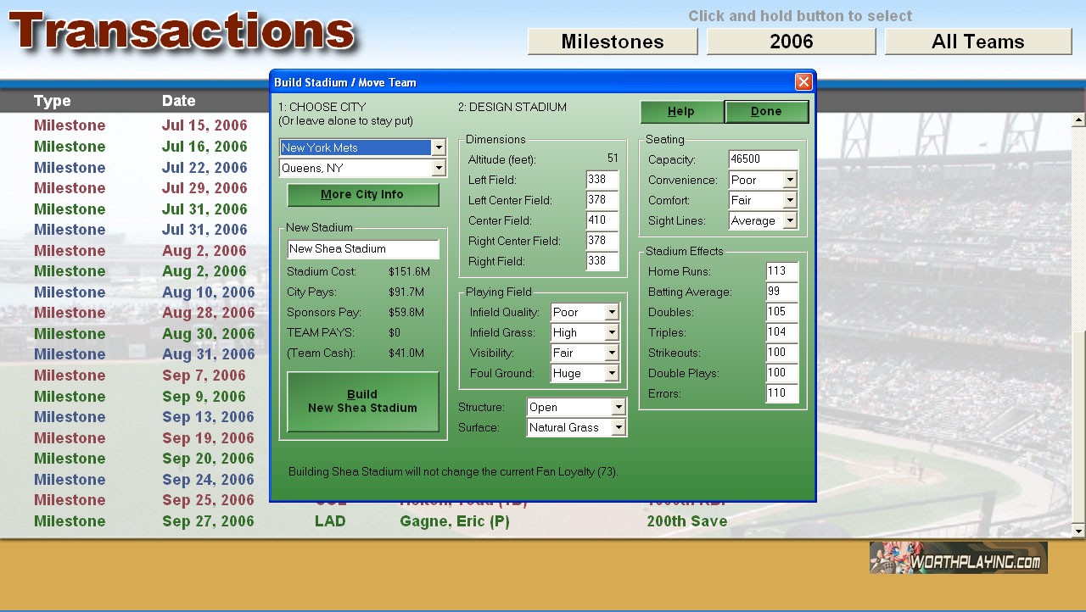Open Help for stadium building
The height and width of the screenshot is (612, 1086).
pos(681,112)
